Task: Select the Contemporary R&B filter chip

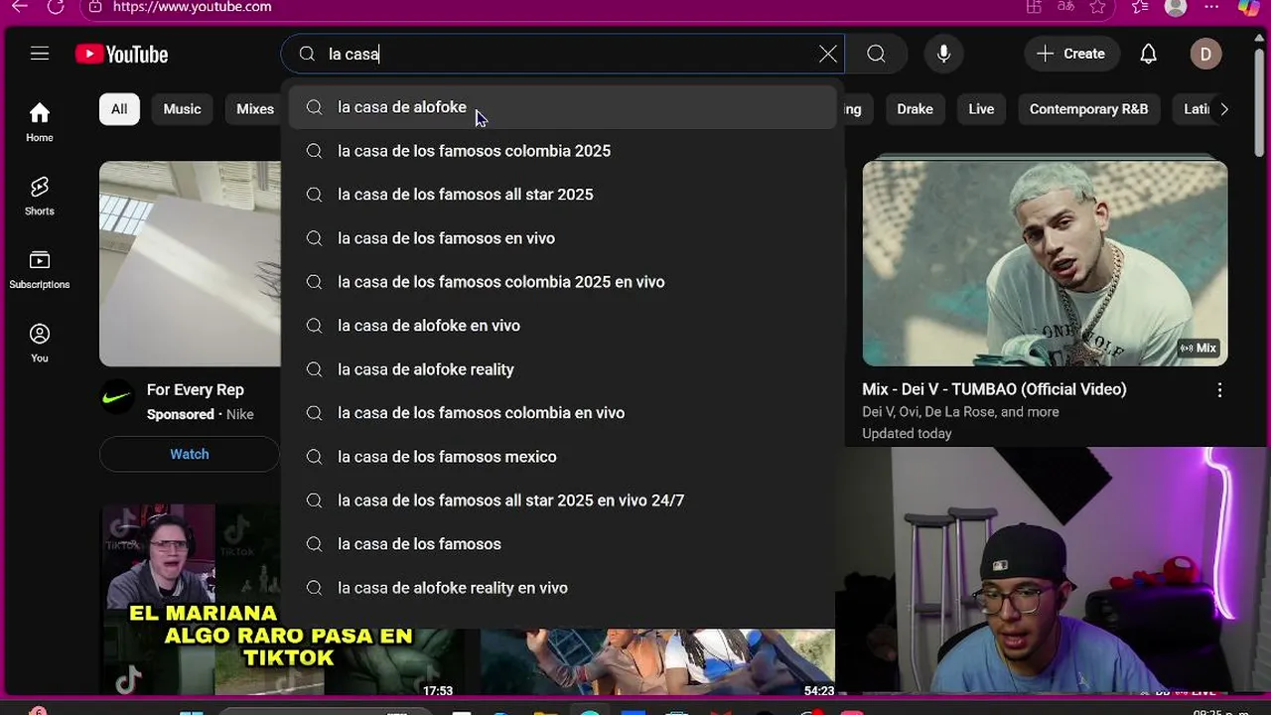Action: coord(1088,109)
